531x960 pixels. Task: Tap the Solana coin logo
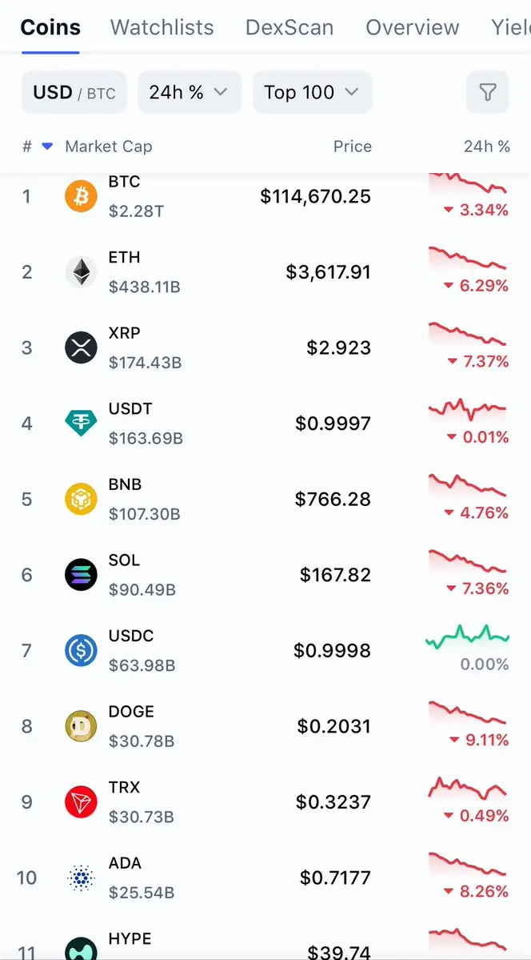pyautogui.click(x=81, y=575)
